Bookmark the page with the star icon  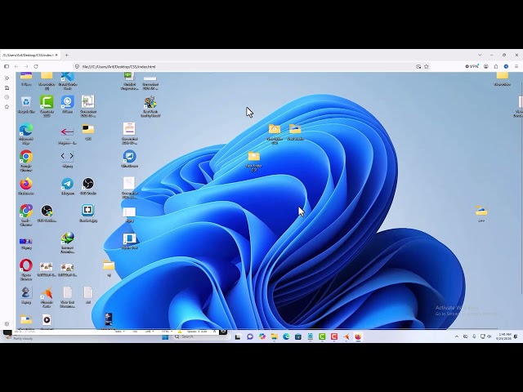tap(427, 67)
